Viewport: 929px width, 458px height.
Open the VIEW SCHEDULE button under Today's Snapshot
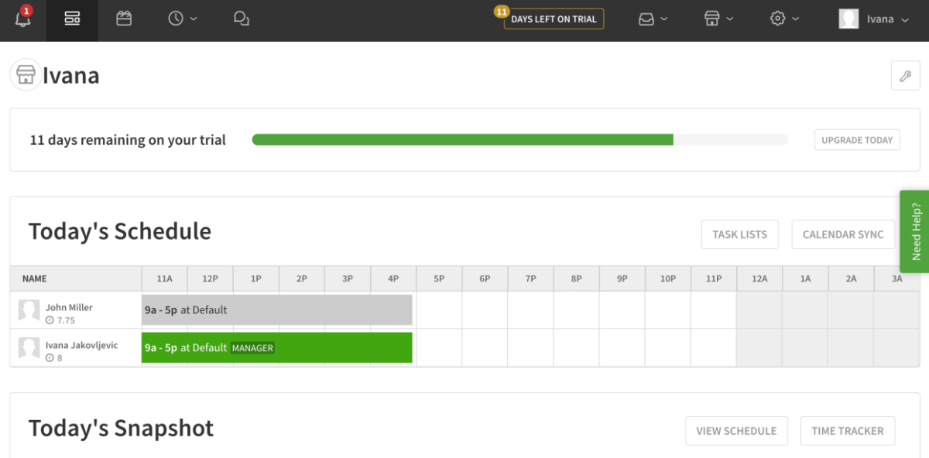point(736,431)
